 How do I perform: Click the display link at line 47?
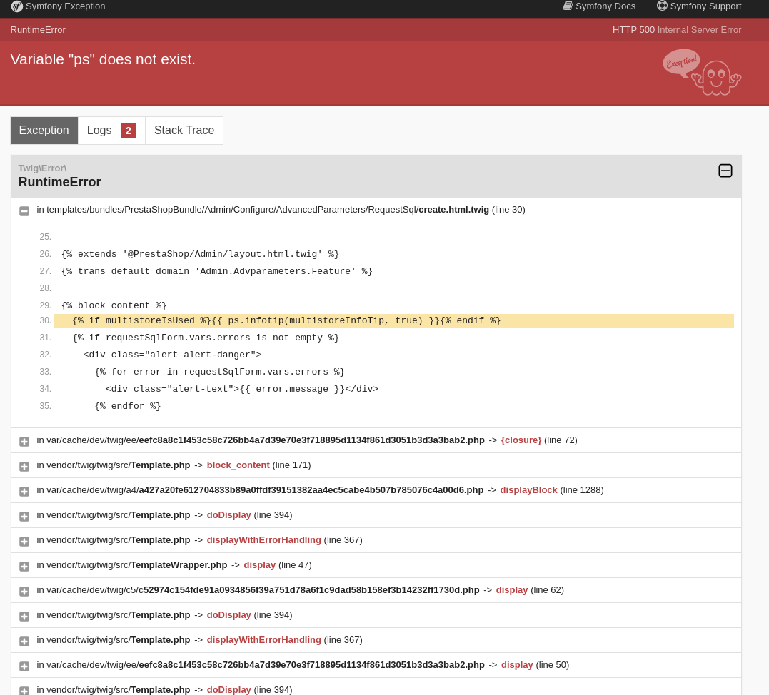pyautogui.click(x=259, y=564)
